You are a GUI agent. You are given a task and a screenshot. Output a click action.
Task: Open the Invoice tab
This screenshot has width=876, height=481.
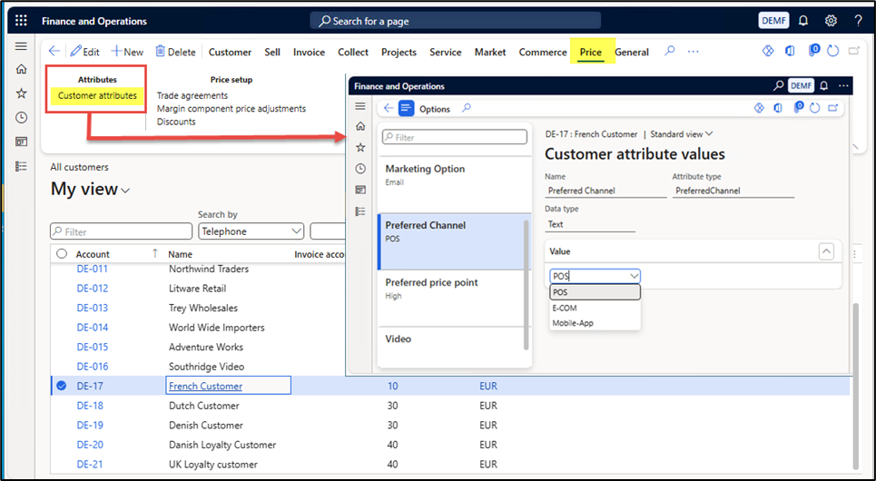click(x=309, y=52)
